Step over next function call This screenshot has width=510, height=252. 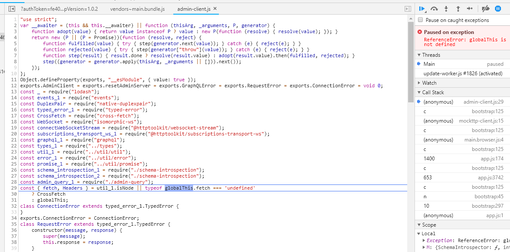click(434, 8)
